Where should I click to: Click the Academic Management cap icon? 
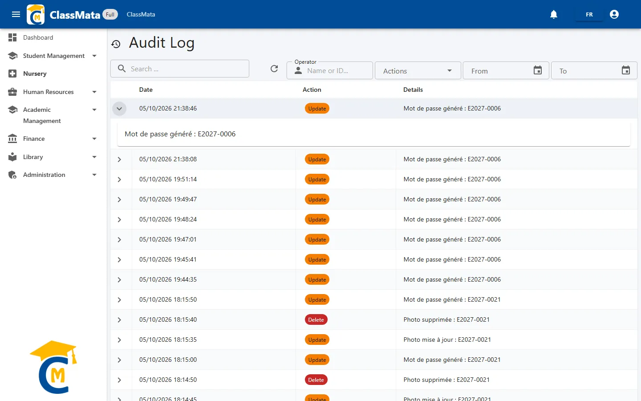(12, 110)
